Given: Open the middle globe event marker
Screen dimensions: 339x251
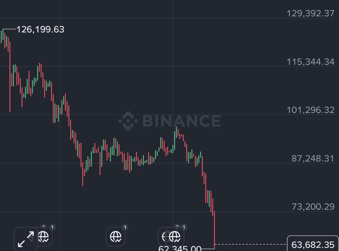Looking at the screenshot, I should (x=116, y=237).
